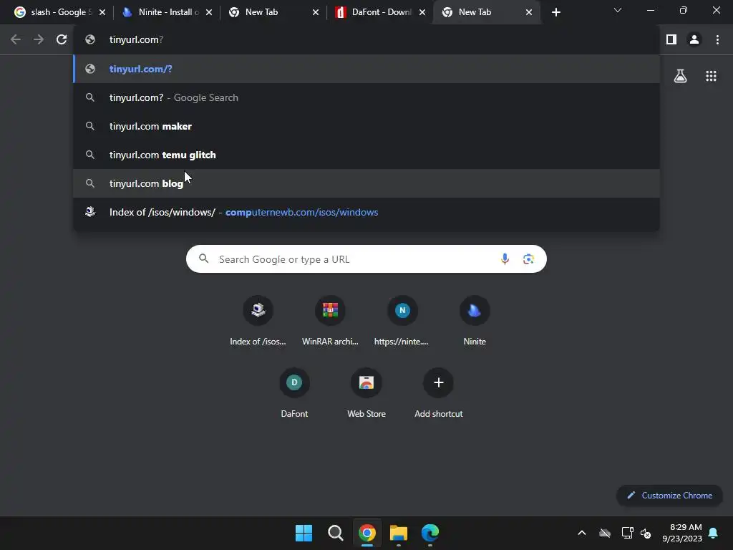Open the WinRAR archiver shortcut
The height and width of the screenshot is (550, 733).
pos(330,320)
